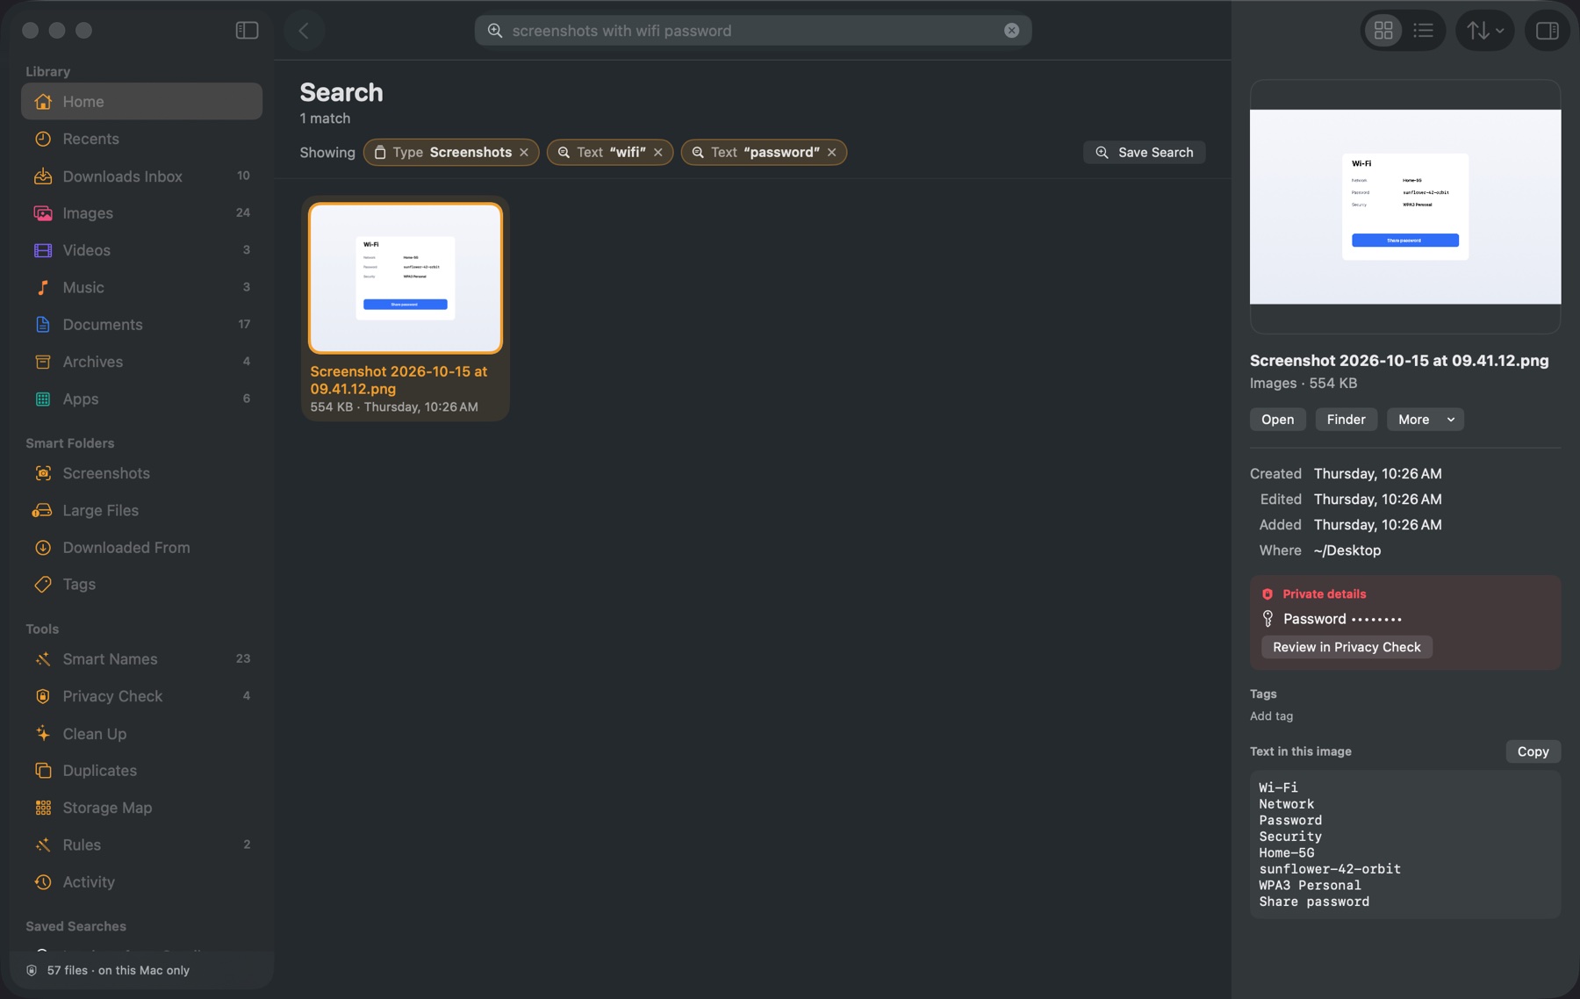Image resolution: width=1580 pixels, height=999 pixels.
Task: Clear the search field text
Action: [x=1011, y=31]
